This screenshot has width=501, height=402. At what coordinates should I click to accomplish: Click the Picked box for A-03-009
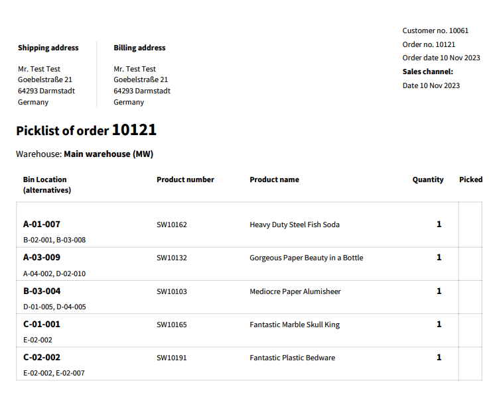pos(470,264)
